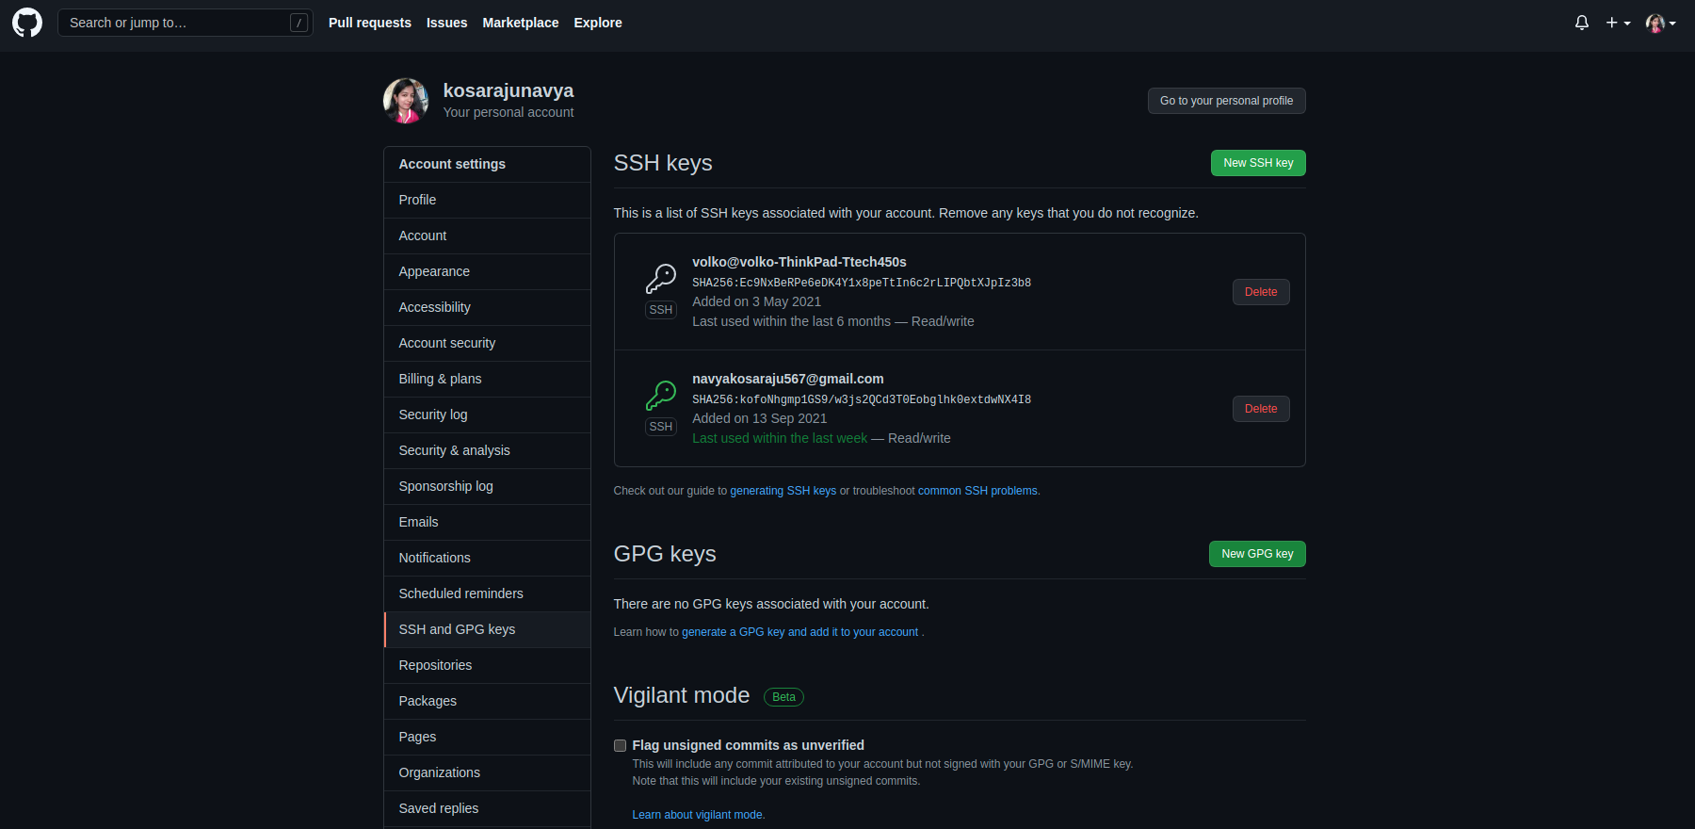
Task: Enable Flag unsigned commits as unverified
Action: pos(620,745)
